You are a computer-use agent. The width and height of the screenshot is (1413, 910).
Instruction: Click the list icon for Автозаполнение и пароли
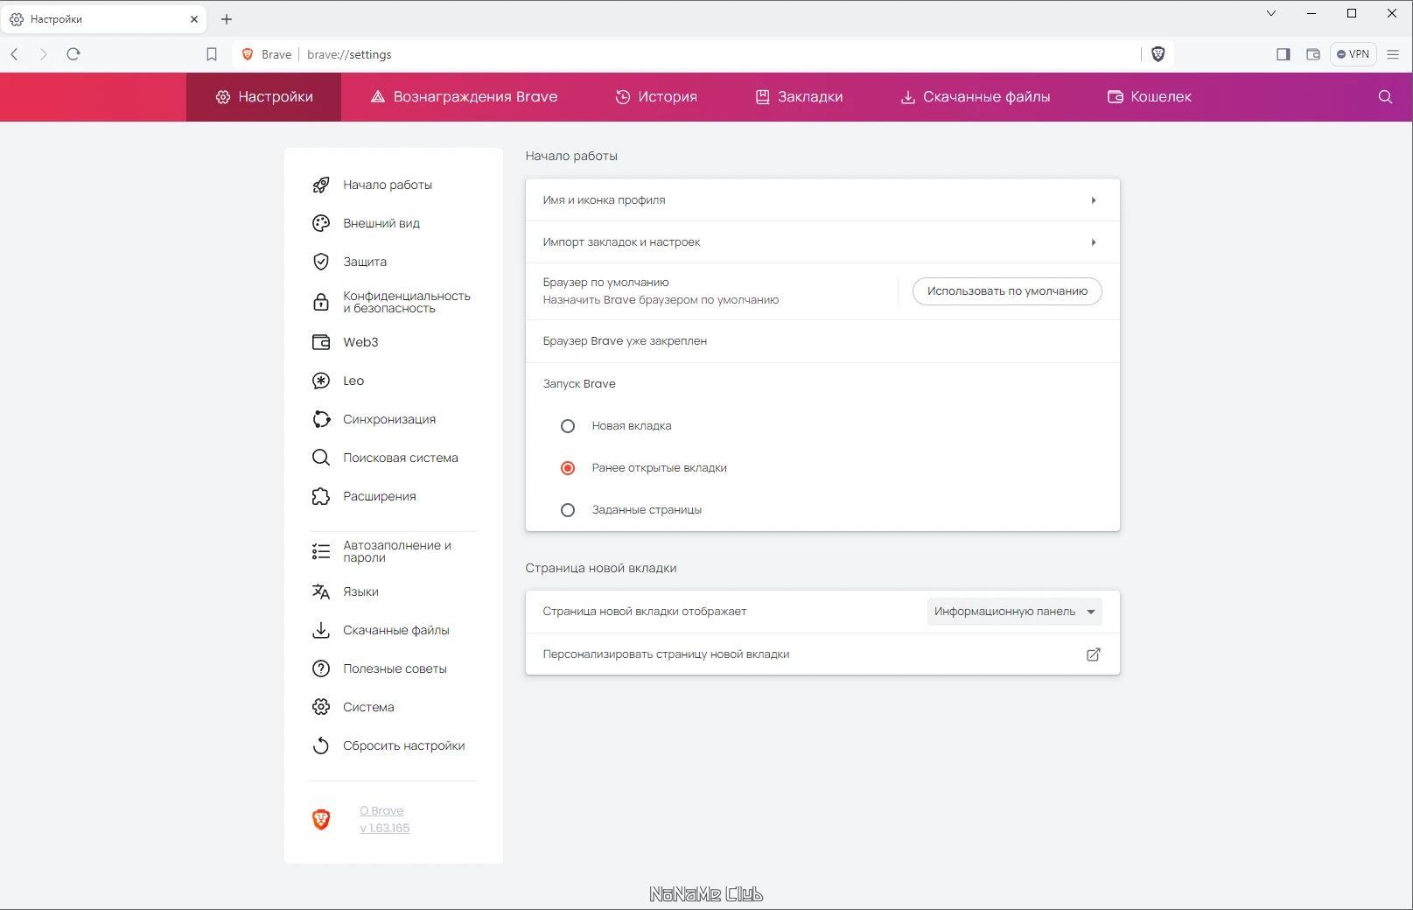point(321,551)
